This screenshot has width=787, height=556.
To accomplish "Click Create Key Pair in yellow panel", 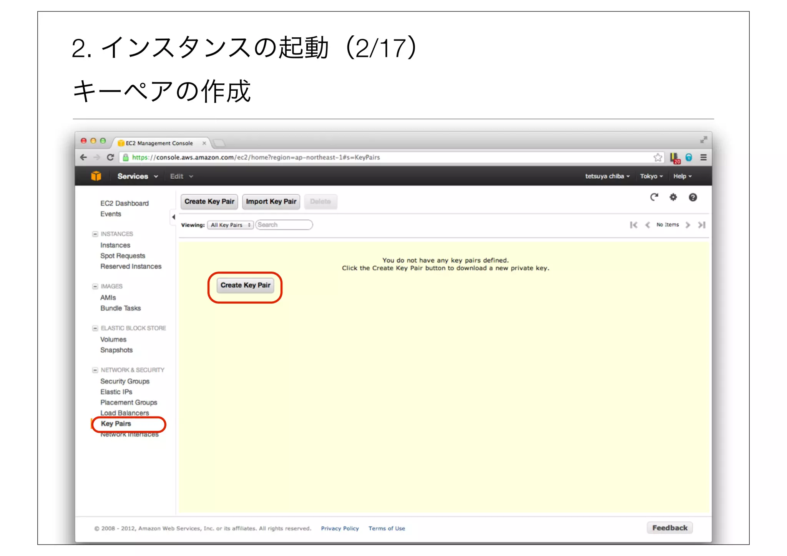I will click(x=245, y=285).
